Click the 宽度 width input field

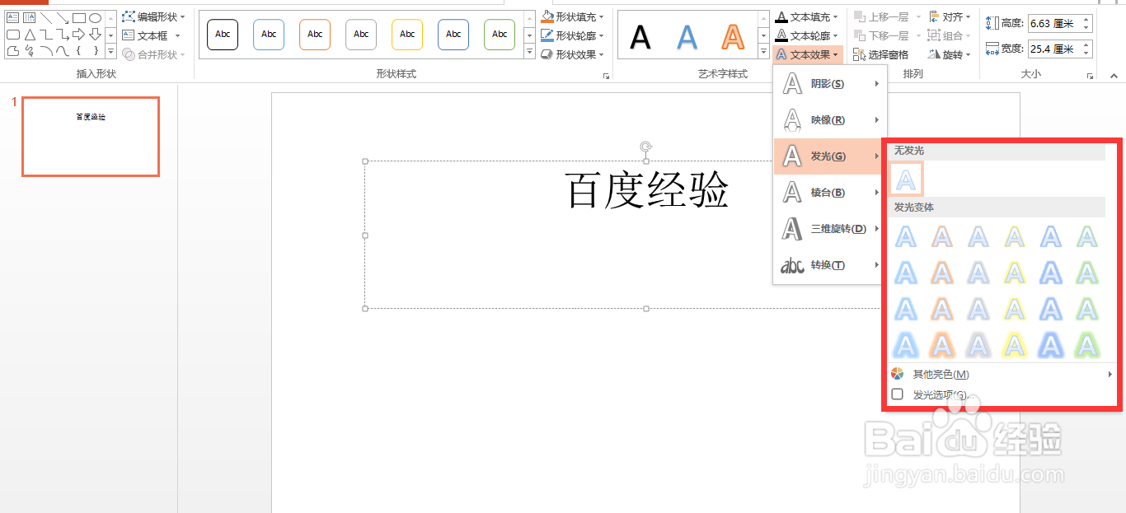[x=1055, y=49]
